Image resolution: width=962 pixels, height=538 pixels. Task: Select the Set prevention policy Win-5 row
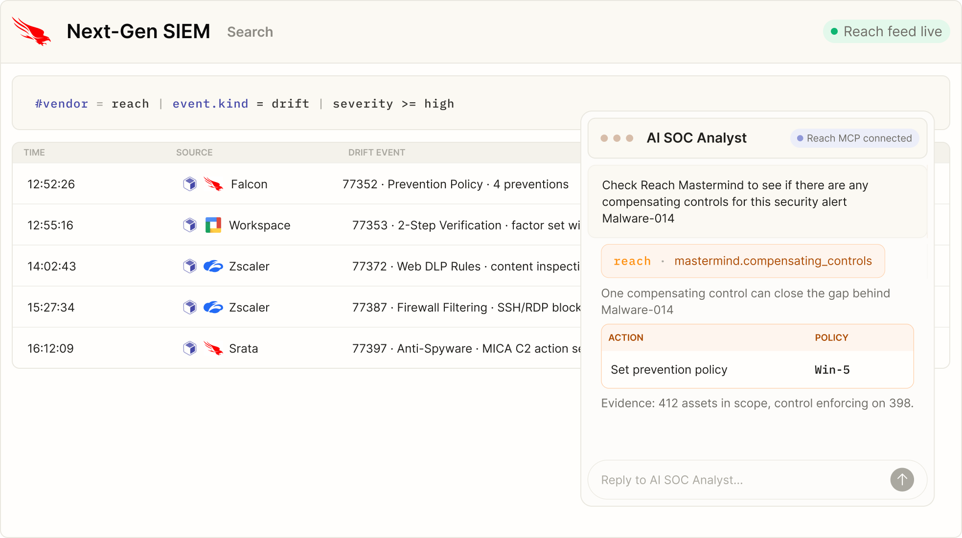click(757, 370)
